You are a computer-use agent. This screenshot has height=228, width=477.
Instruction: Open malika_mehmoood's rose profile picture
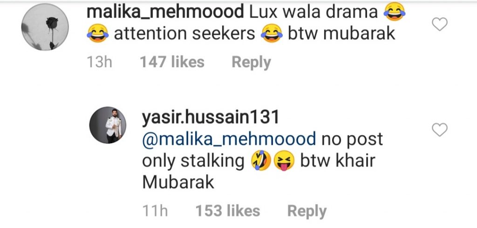(x=45, y=27)
